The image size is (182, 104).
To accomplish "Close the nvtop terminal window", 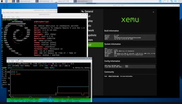I will 91,58.
